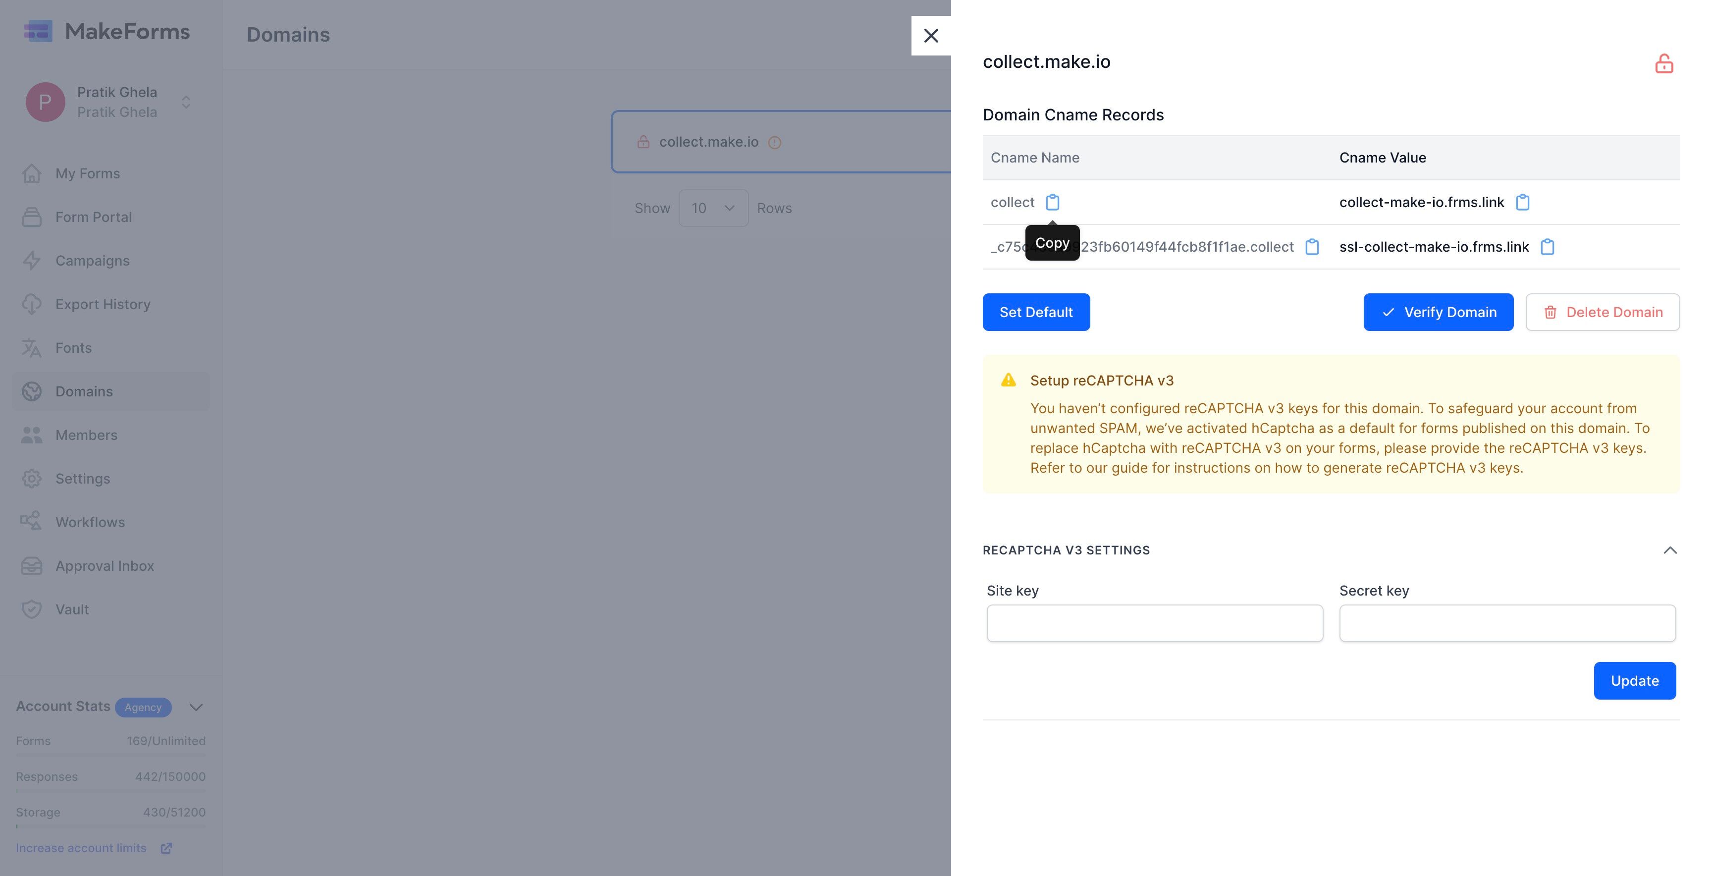This screenshot has width=1712, height=876.
Task: Open My Forms in the sidebar
Action: [x=111, y=173]
